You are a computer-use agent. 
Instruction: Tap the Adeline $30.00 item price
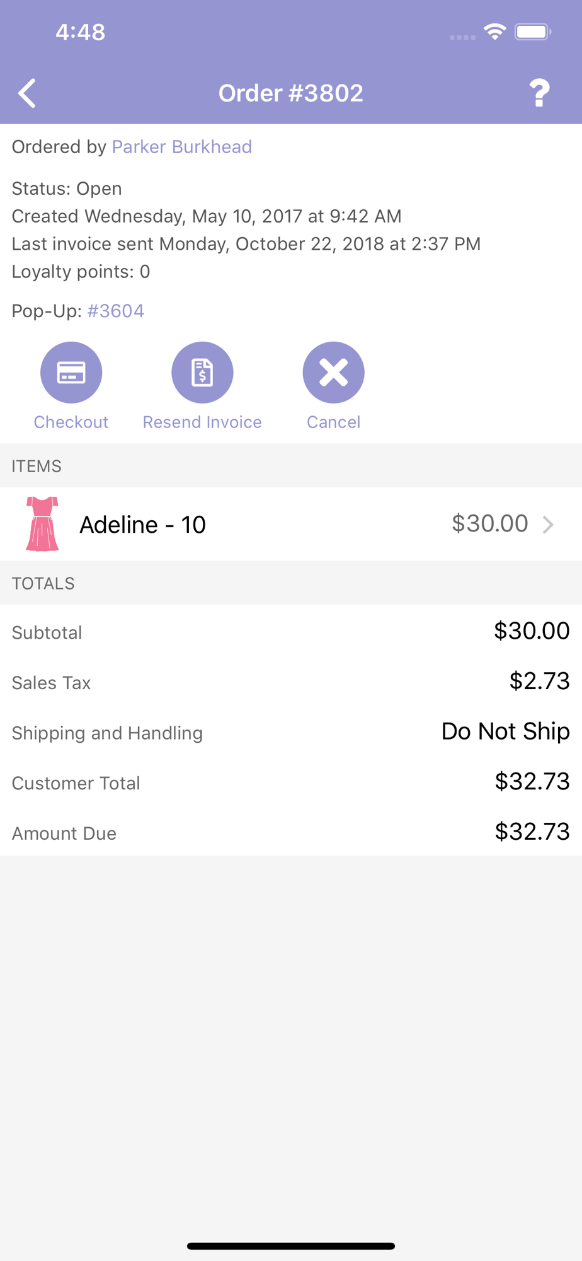click(x=489, y=523)
